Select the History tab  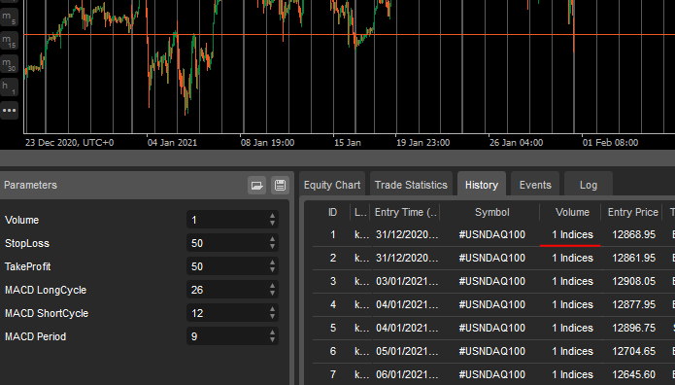(482, 185)
